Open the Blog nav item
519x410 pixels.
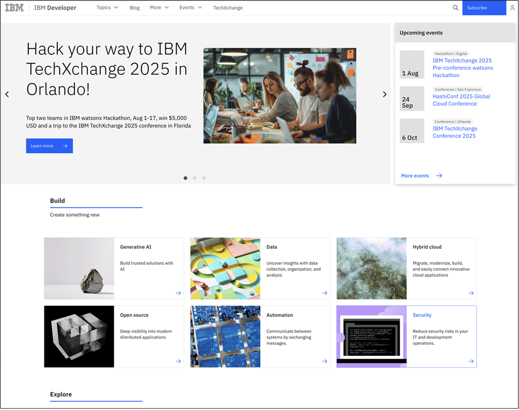135,8
